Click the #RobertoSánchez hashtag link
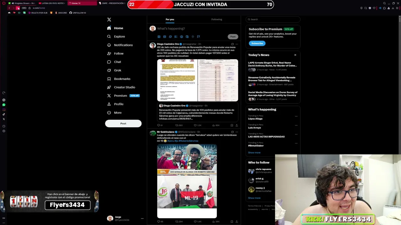The width and height of the screenshot is (401, 225). pyautogui.click(x=188, y=141)
